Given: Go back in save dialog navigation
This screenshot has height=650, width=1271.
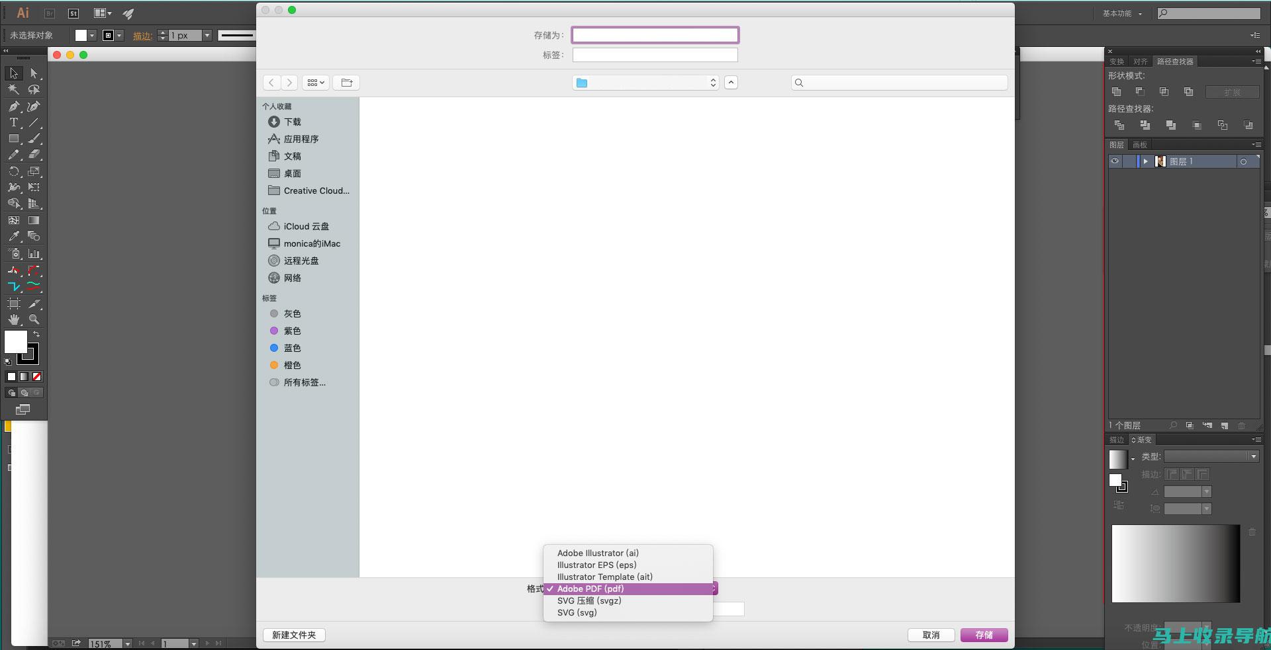Looking at the screenshot, I should [x=271, y=83].
